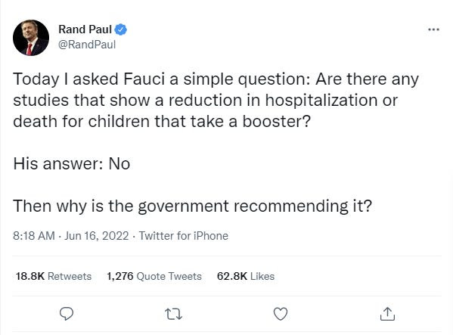Click the word 'hospitalization' in the tweet
The height and width of the screenshot is (335, 453).
pos(321,101)
